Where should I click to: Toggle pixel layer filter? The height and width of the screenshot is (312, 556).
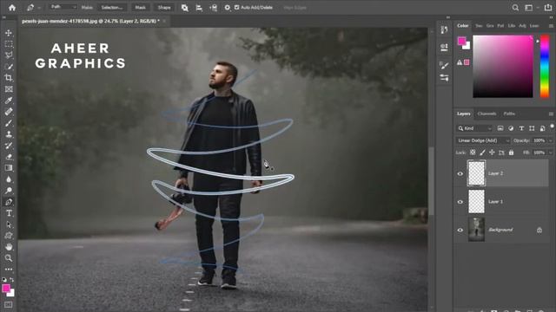500,128
